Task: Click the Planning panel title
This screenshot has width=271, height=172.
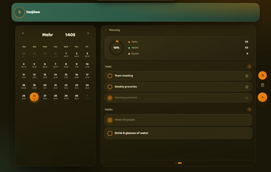Action: (114, 30)
